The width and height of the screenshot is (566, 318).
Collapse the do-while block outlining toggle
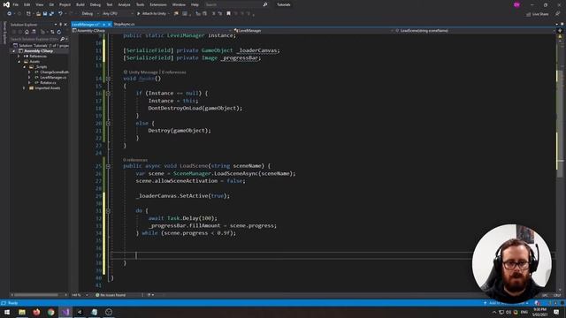click(x=108, y=210)
